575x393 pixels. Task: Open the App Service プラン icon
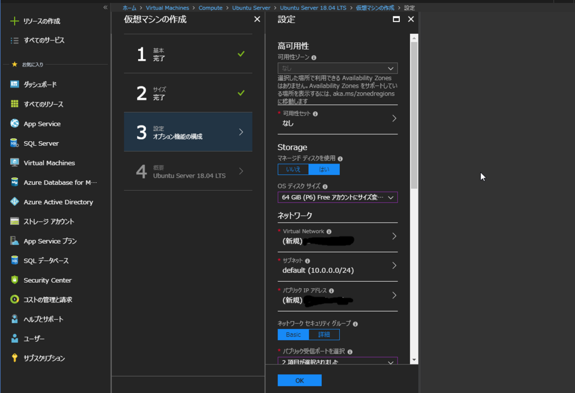point(14,241)
